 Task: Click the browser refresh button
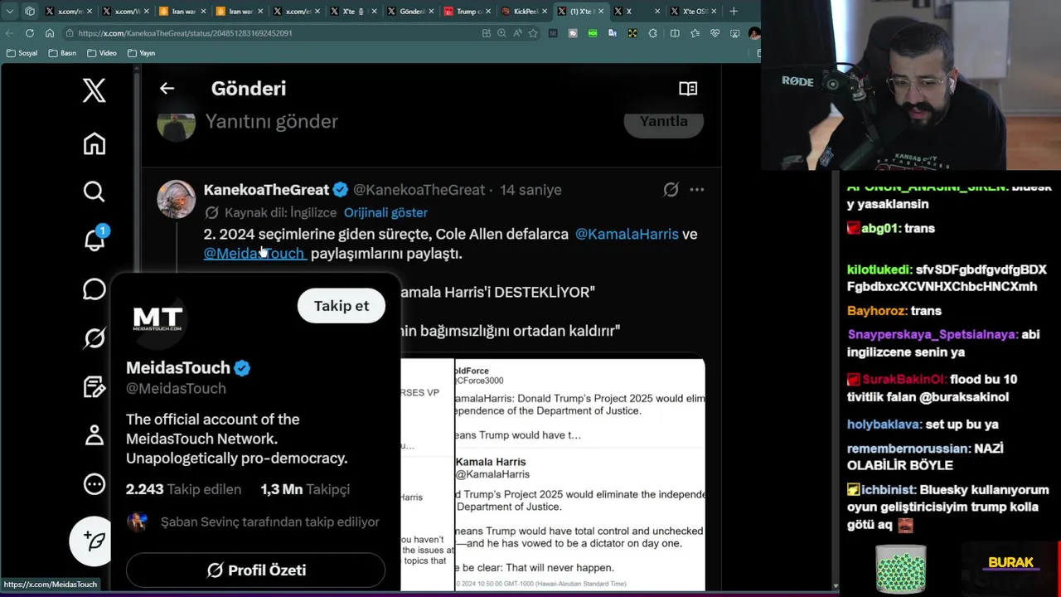click(30, 33)
